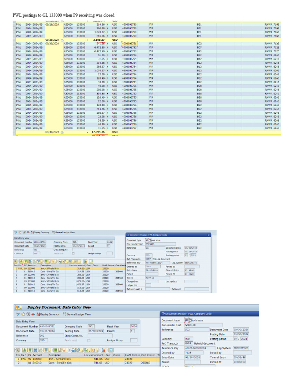Close the upper Document Header dialog
This screenshot has height=375, width=281.
[x=209, y=235]
